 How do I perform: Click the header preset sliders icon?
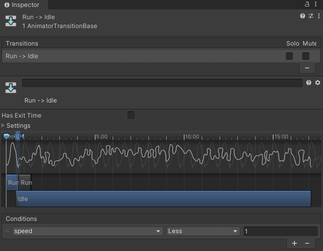point(311,16)
